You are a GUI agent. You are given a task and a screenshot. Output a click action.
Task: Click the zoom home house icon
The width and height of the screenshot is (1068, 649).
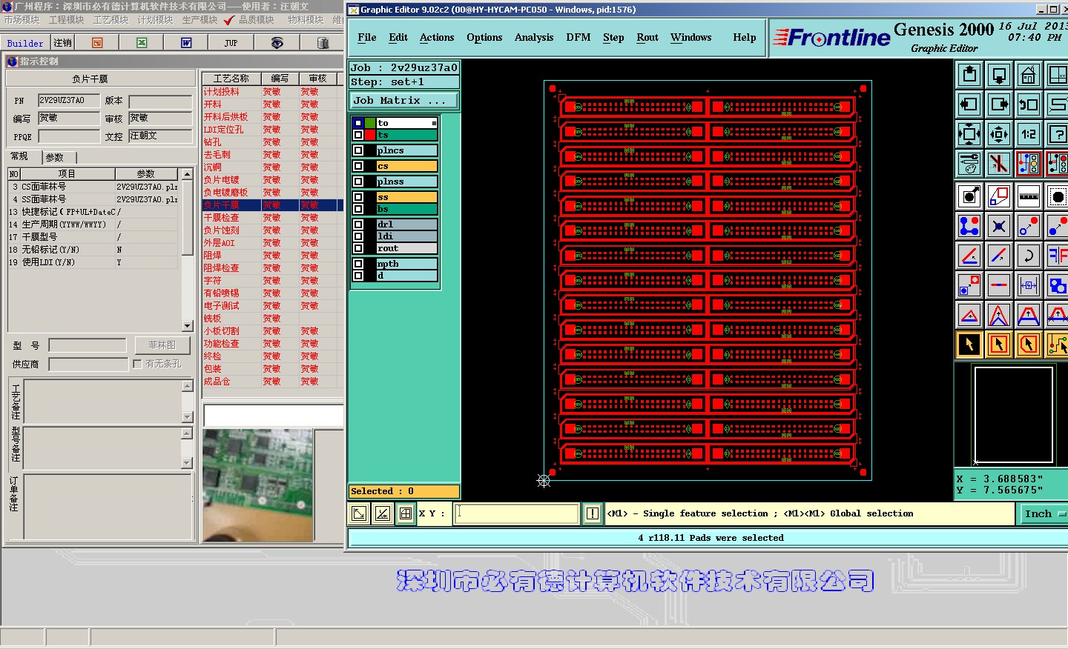(1028, 75)
